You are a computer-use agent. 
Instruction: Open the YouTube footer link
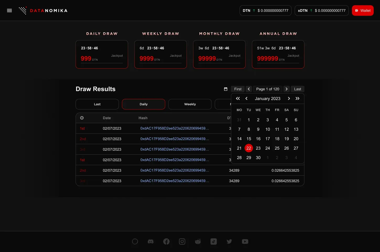point(245,241)
